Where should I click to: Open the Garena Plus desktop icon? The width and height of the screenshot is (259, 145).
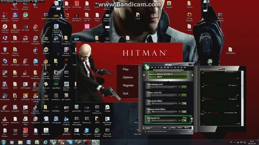25,74
